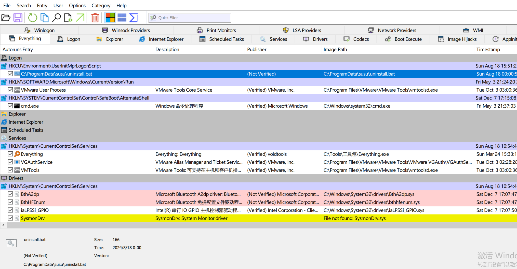517x269 pixels.
Task: Save entries with the floppy disk icon
Action: [18, 18]
